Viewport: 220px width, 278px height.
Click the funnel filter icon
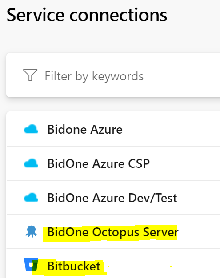(30, 75)
